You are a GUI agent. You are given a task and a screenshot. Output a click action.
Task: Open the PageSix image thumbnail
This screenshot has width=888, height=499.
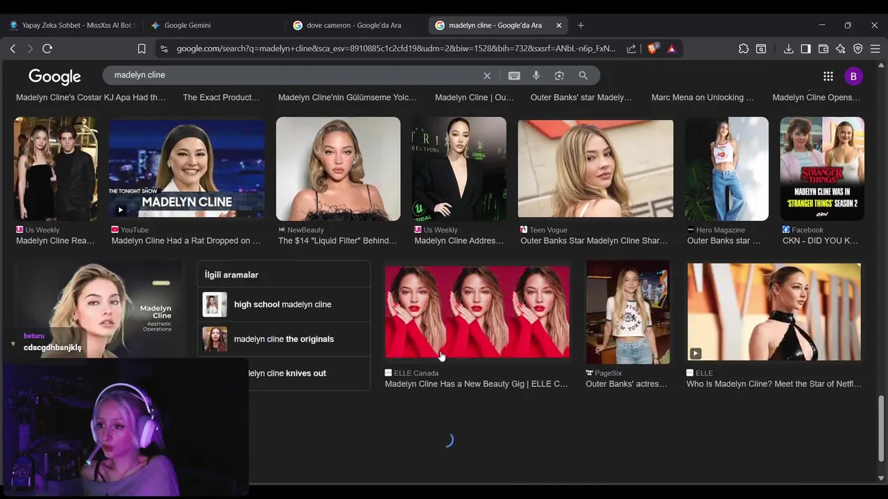click(x=628, y=312)
